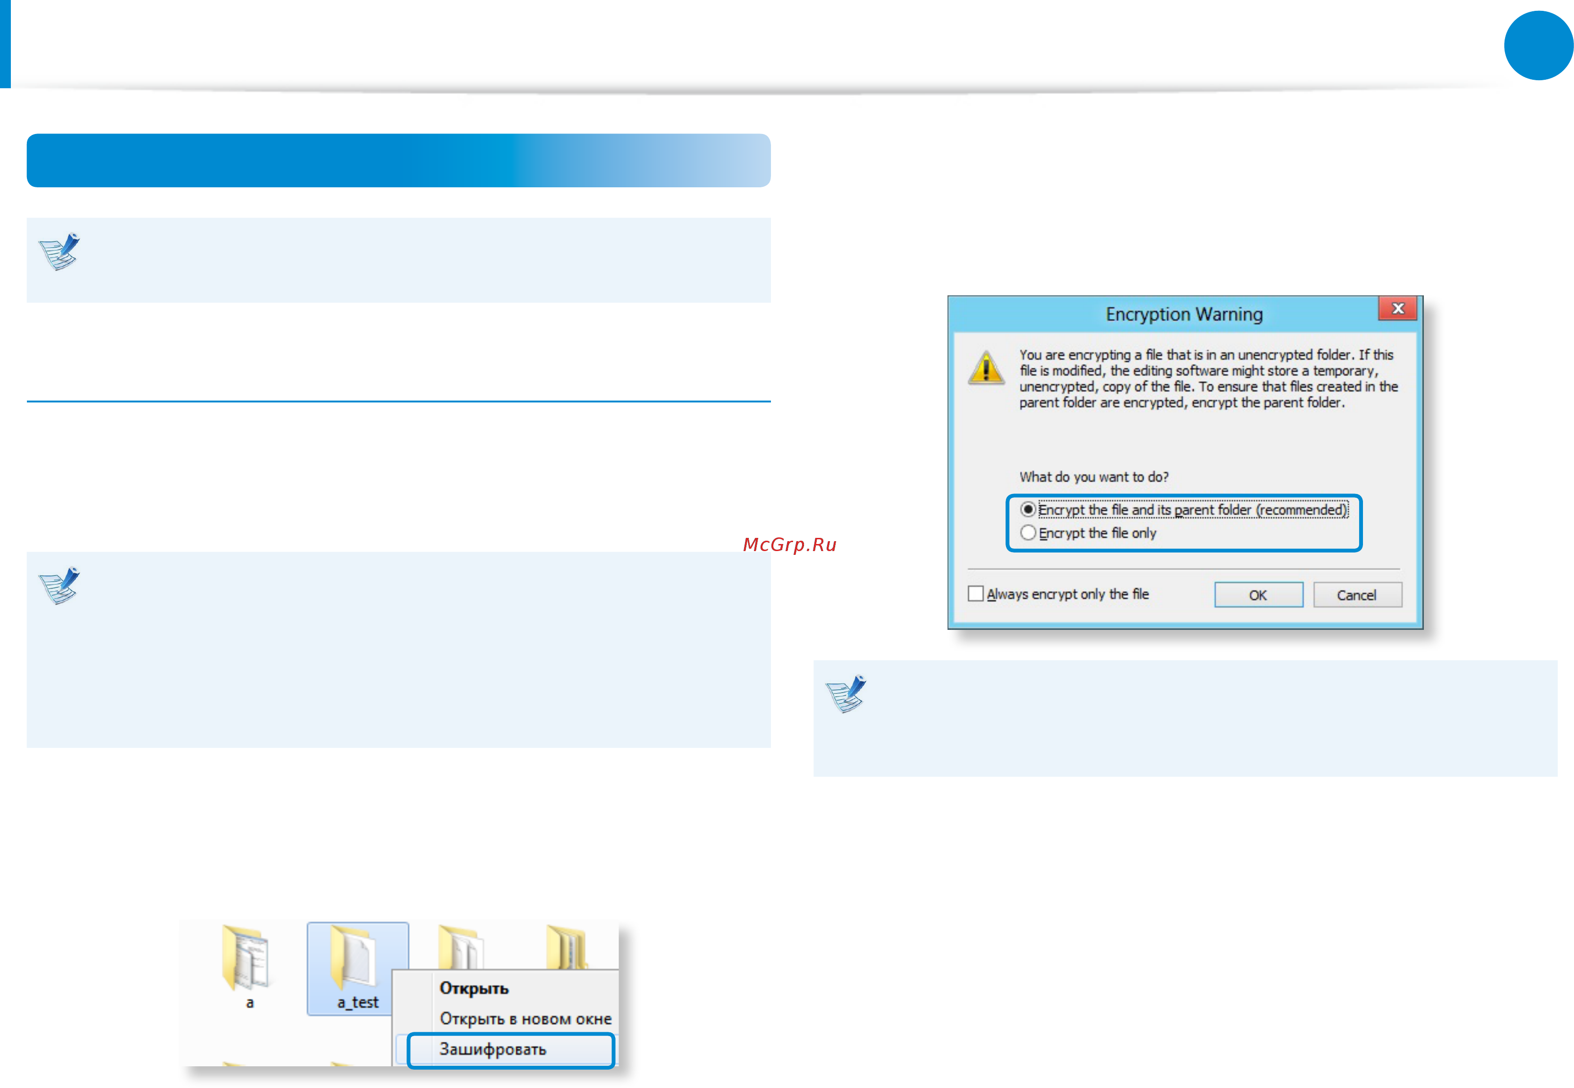The image size is (1574, 1088).
Task: Enable Always encrypt only the file checkbox
Action: click(x=976, y=594)
